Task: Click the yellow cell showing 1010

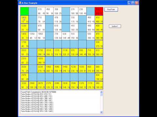Action: coord(25,19)
